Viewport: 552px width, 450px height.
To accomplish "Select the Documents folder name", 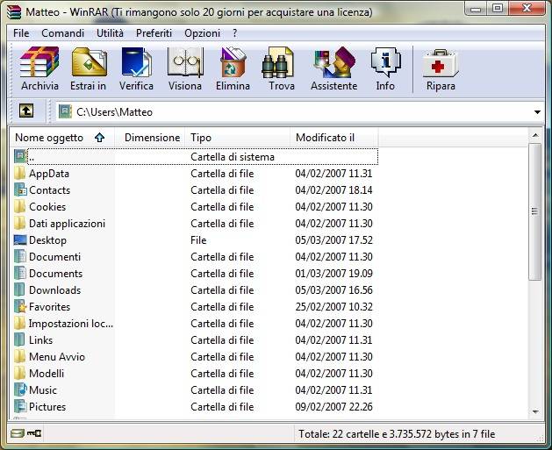I will pyautogui.click(x=55, y=274).
